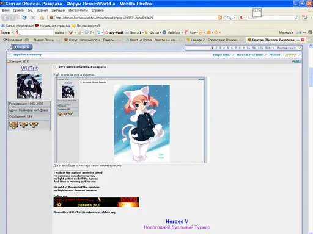Screen dimensions: 313x234
Task: Open Инструменты menu
Action: pos(78,10)
